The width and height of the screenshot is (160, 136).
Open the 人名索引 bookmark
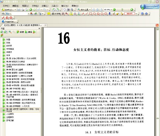(10, 114)
